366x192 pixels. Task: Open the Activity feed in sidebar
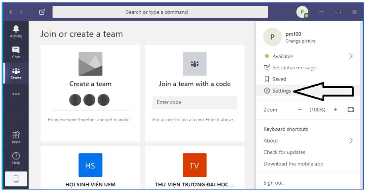[16, 31]
